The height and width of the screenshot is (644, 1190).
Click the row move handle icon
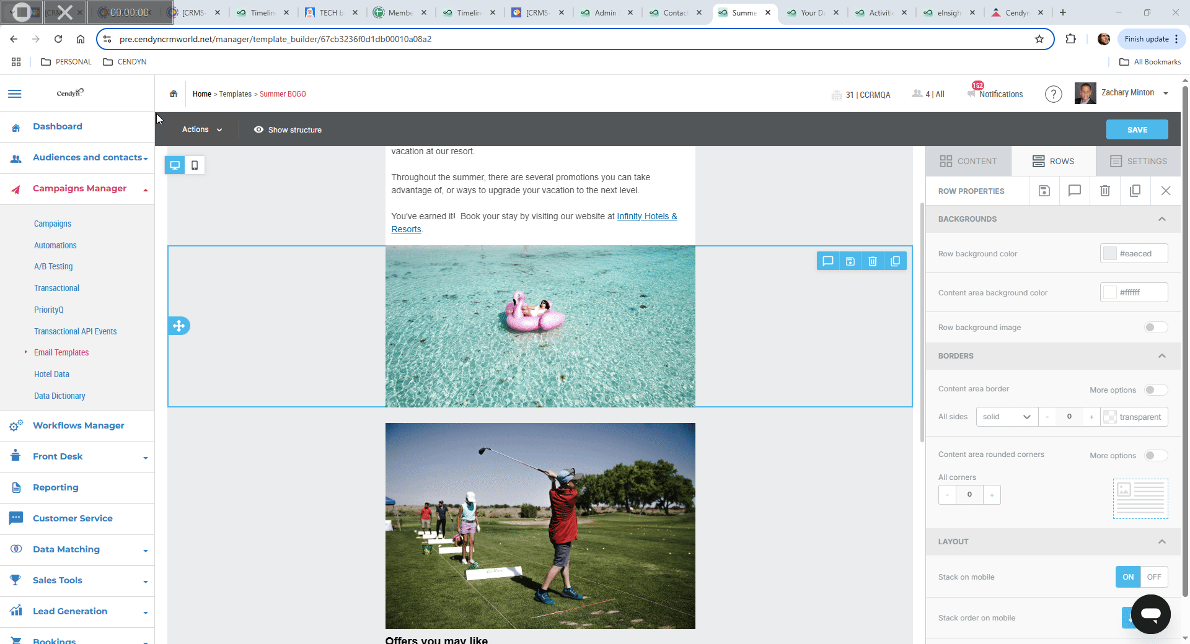178,326
